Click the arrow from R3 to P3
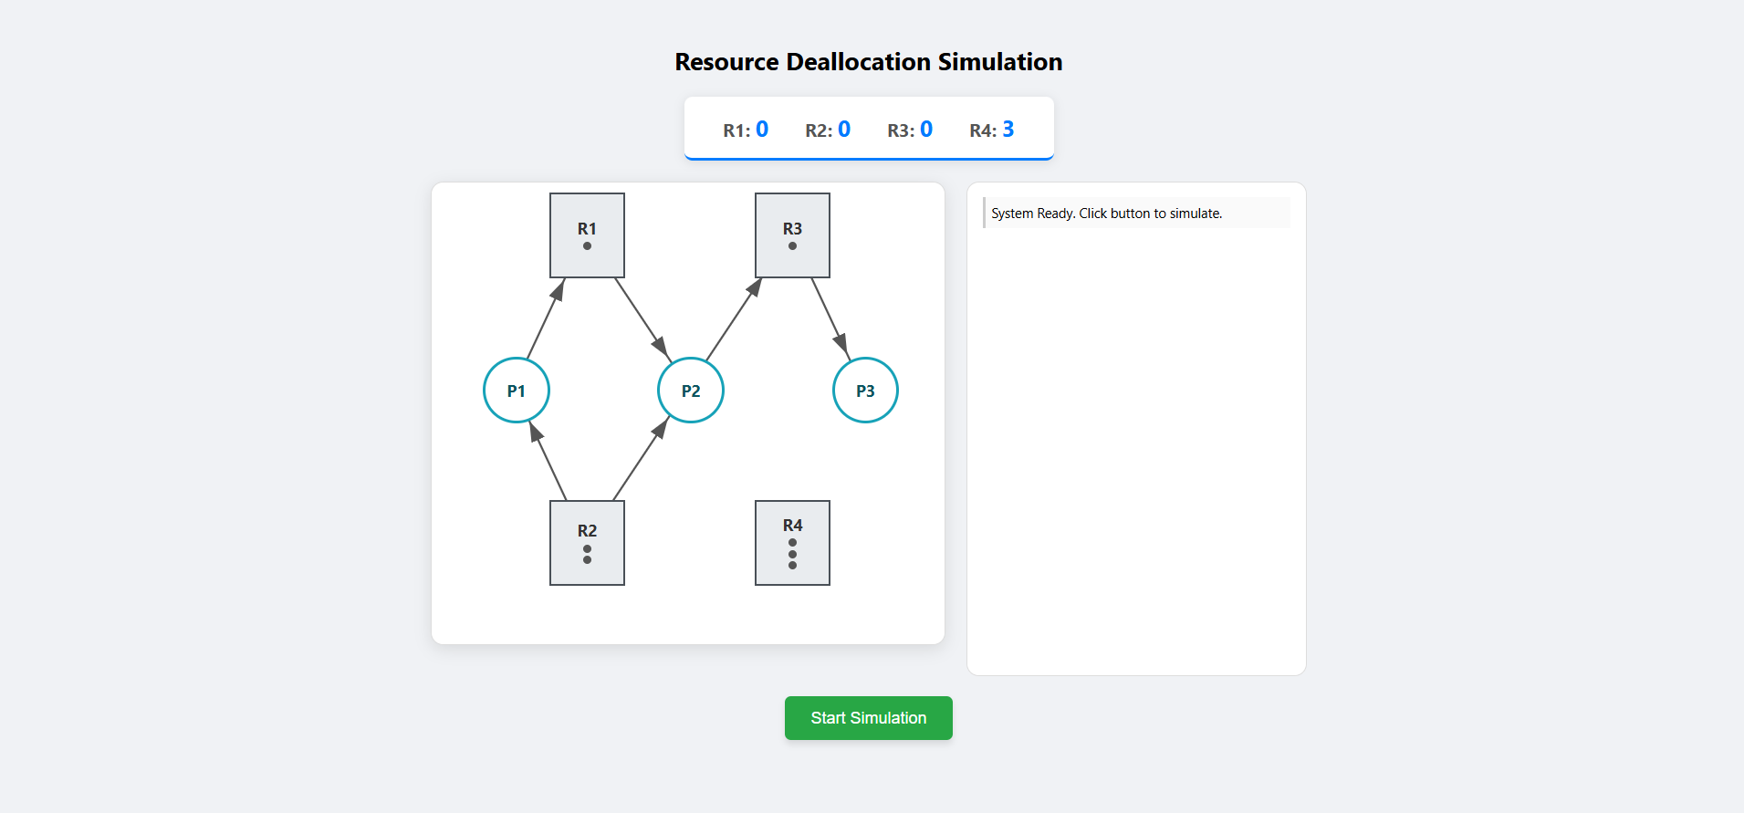This screenshot has width=1744, height=813. point(830,317)
